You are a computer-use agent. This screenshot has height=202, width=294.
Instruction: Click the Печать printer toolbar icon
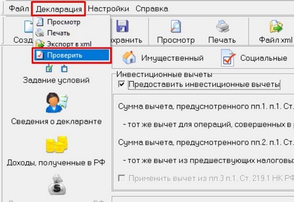[222, 26]
